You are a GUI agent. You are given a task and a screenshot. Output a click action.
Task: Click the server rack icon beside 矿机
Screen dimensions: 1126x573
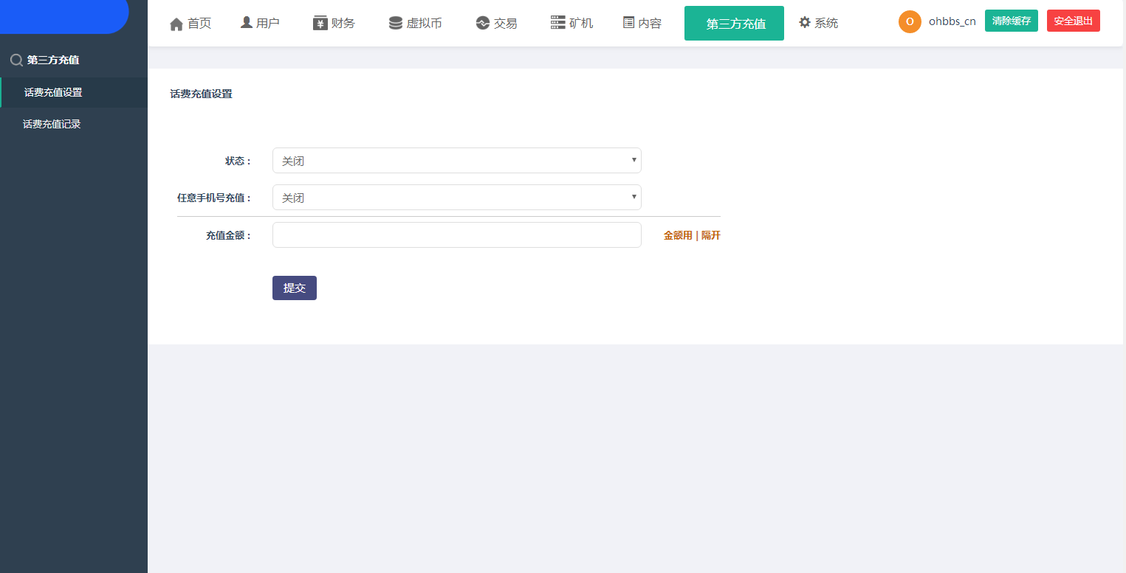(x=557, y=22)
